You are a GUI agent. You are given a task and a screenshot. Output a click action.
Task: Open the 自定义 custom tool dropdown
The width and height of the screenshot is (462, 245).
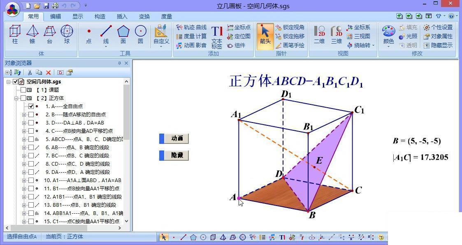(161, 47)
